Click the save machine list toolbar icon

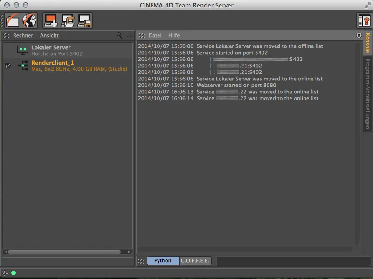click(84, 20)
